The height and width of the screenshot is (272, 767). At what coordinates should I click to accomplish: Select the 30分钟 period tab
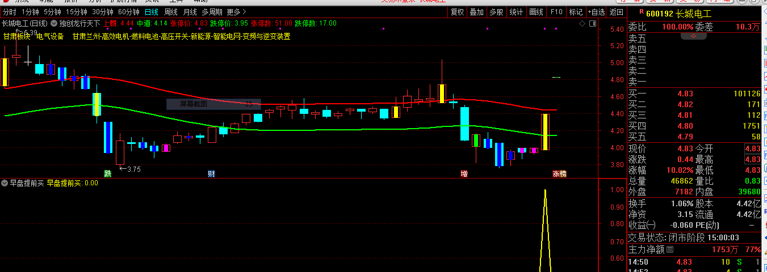[x=103, y=11]
